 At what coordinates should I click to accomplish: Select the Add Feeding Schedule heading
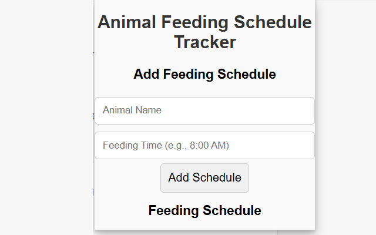204,75
